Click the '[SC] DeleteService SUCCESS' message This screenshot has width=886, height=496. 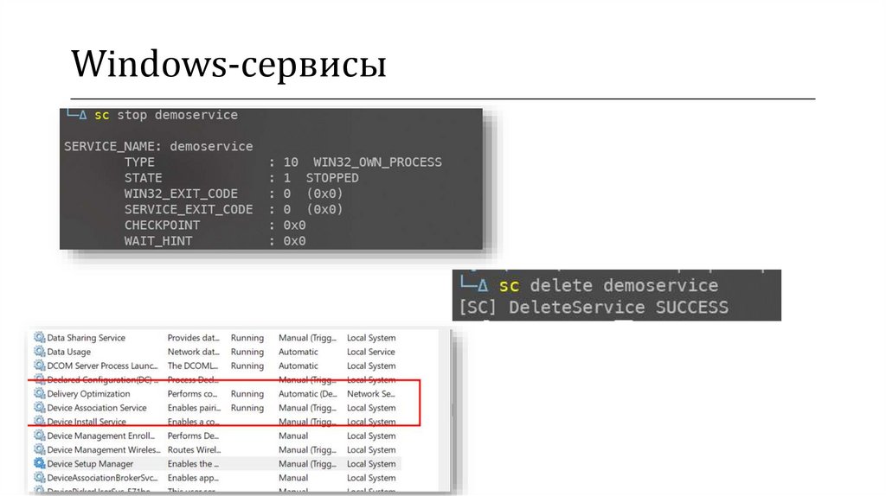[594, 308]
